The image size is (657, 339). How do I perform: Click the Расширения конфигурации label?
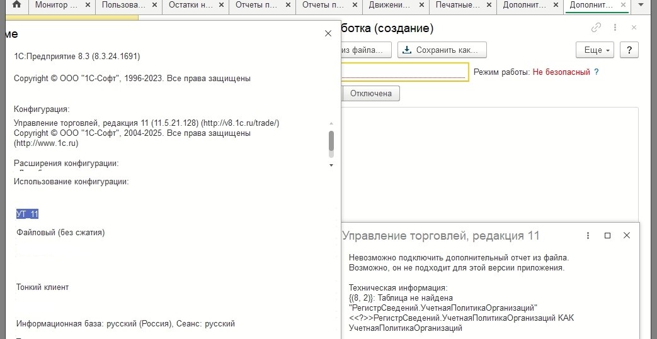(x=66, y=164)
